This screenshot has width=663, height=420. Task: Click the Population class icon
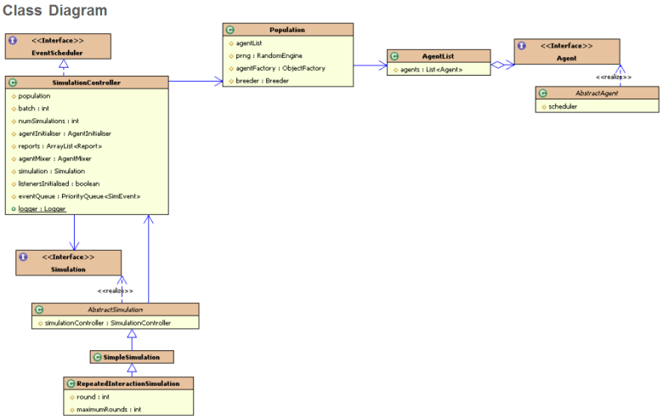(229, 29)
